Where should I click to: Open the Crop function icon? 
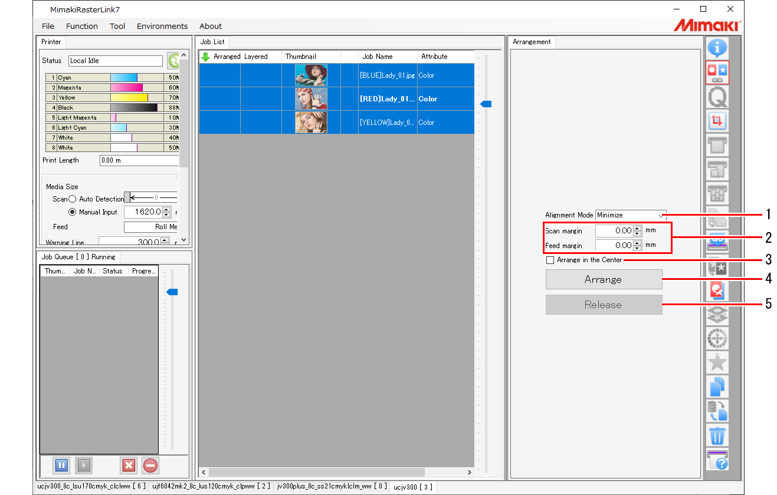point(717,121)
